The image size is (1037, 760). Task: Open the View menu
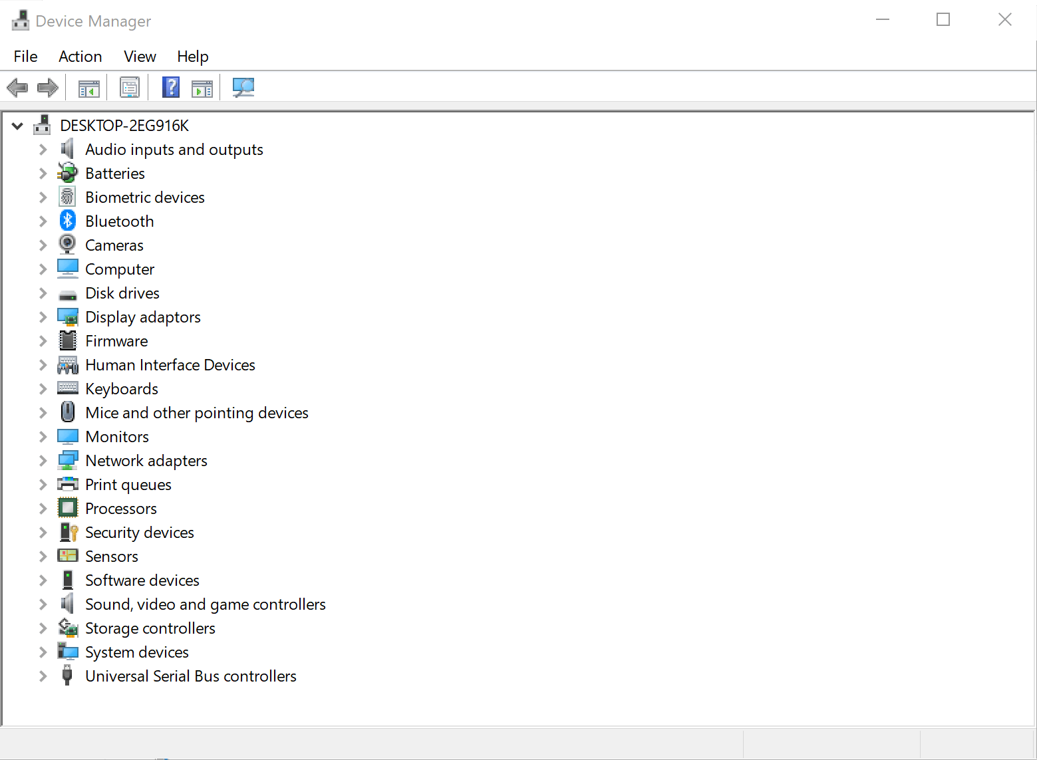click(140, 57)
